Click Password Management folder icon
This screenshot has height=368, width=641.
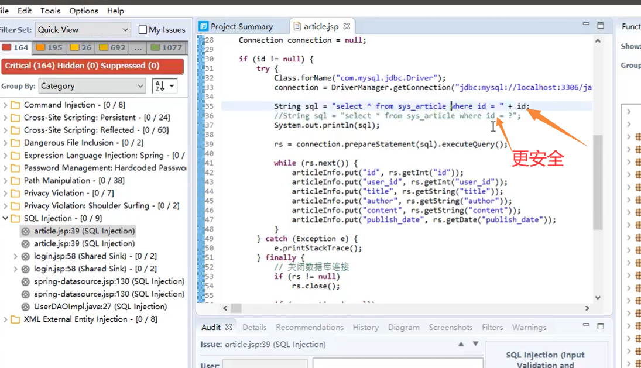[x=16, y=168]
